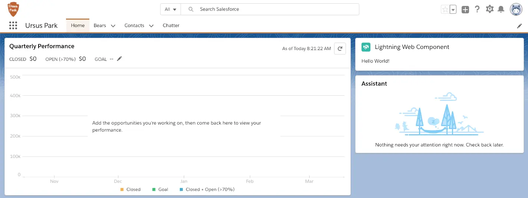Image resolution: width=528 pixels, height=198 pixels.
Task: Click the Quarterly Performance heading
Action: (x=42, y=46)
